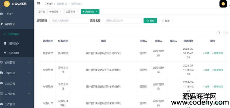
Task: Click the 抄送我的 send icon
Action: (x=5, y=53)
